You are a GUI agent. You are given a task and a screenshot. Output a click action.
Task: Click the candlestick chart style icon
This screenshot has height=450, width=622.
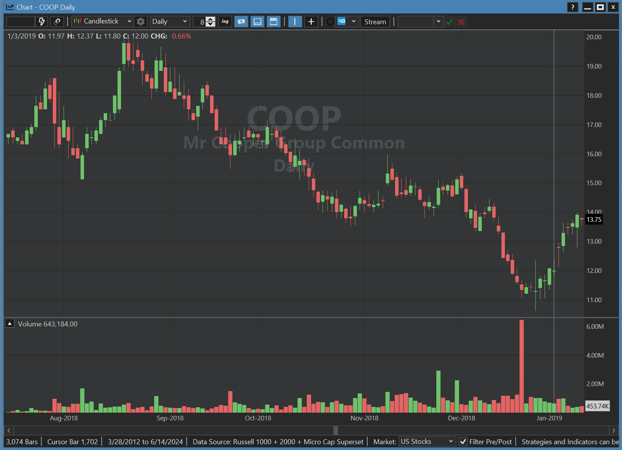point(77,21)
